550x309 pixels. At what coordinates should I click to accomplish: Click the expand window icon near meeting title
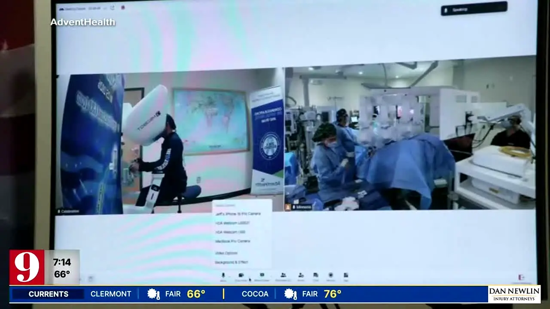coord(113,8)
